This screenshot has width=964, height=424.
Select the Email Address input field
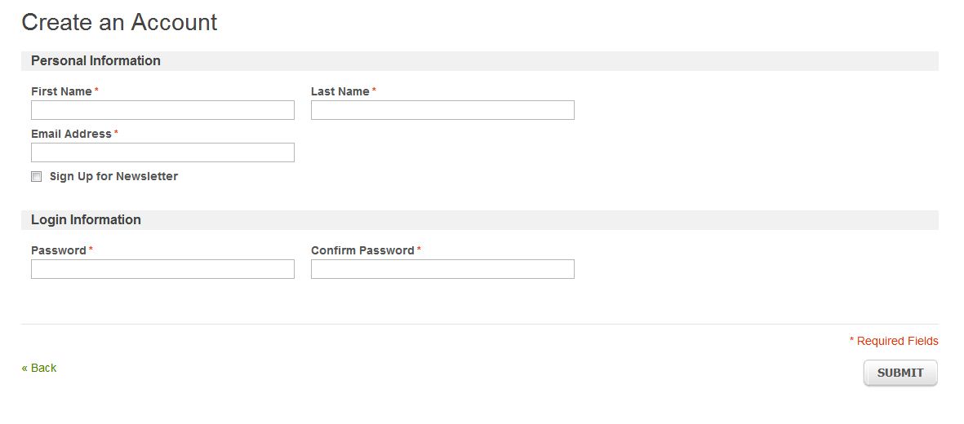point(162,152)
